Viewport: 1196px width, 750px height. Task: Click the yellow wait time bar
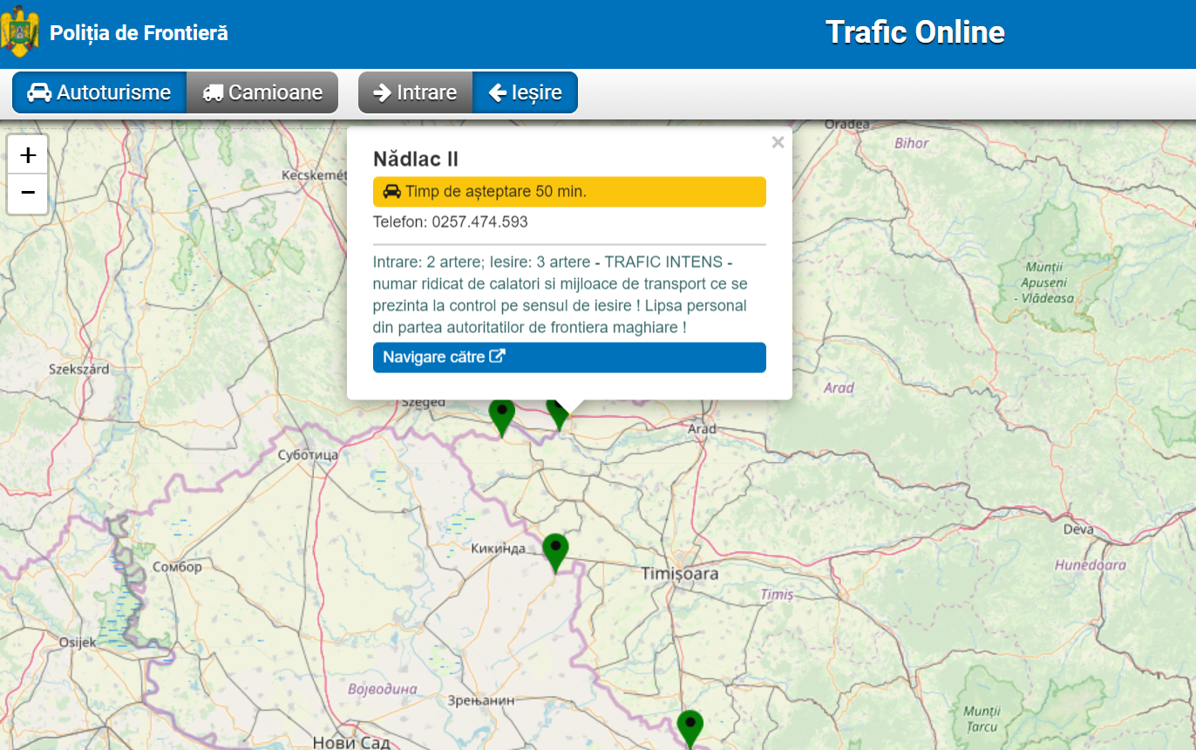click(569, 192)
